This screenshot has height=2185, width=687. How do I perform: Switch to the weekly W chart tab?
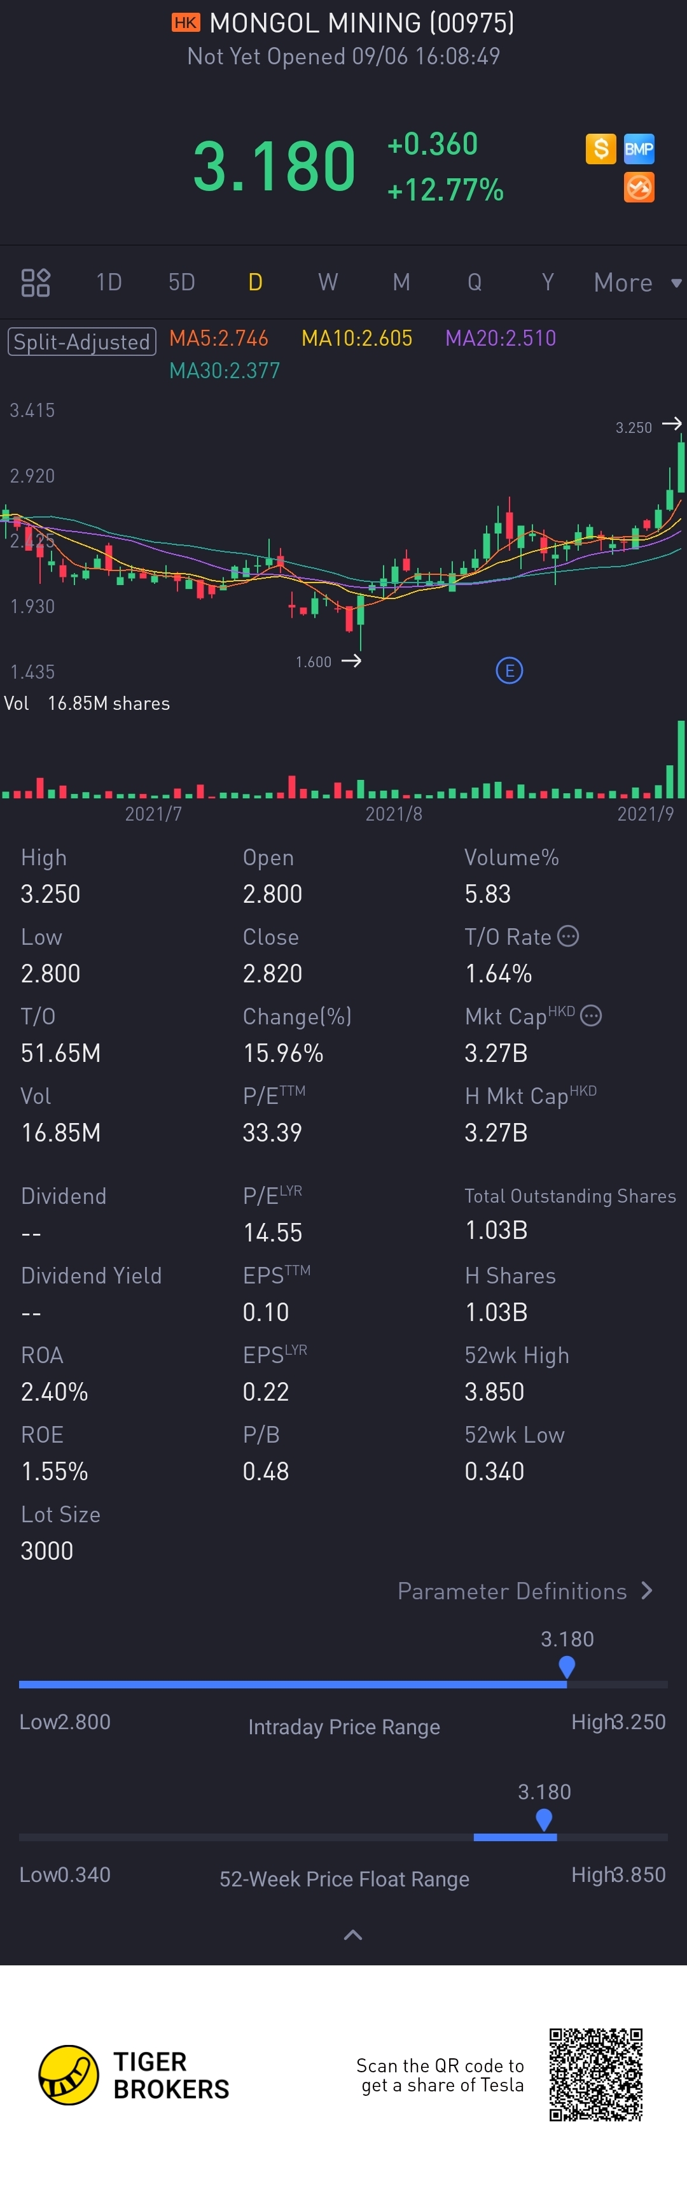pyautogui.click(x=328, y=283)
